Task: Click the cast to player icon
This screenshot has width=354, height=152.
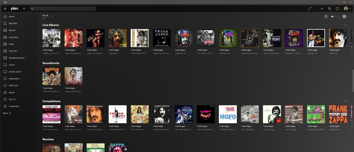Action: [x=337, y=9]
